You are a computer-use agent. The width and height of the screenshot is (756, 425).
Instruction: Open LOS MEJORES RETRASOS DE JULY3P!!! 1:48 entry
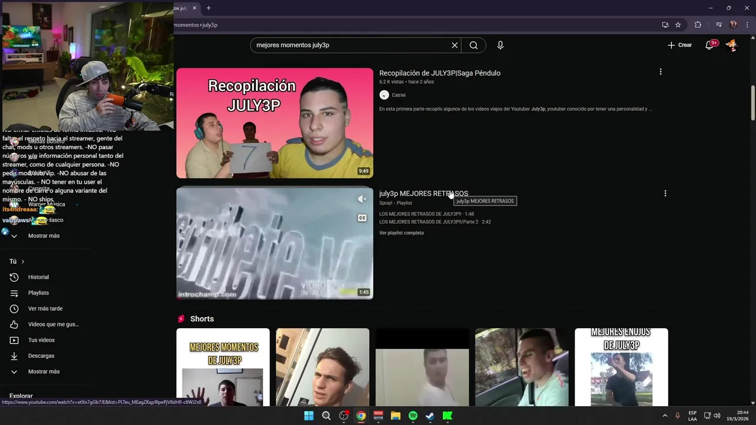tap(426, 214)
